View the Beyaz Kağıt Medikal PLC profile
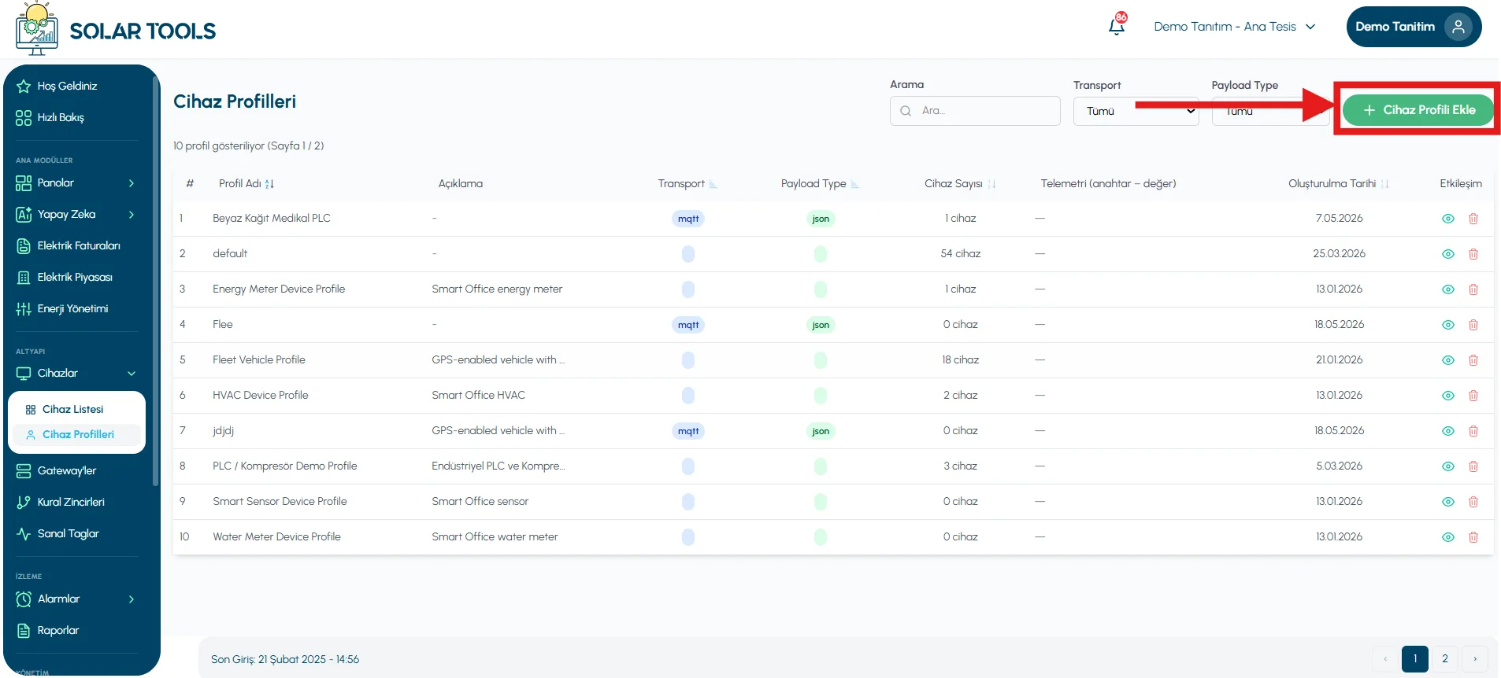The image size is (1501, 678). [x=1447, y=219]
